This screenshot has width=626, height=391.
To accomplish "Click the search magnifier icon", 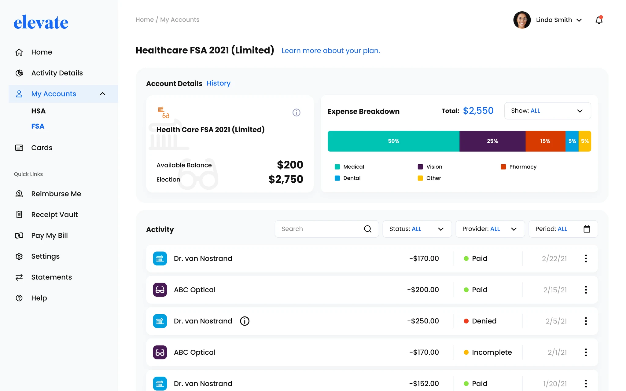I will 368,229.
